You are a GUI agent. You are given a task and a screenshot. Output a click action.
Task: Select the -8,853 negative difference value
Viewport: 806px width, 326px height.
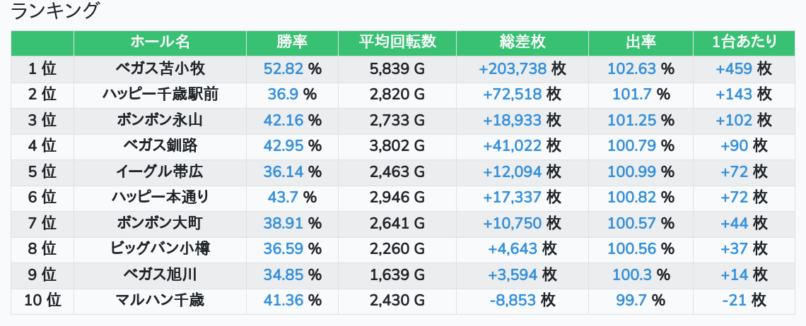coord(513,300)
